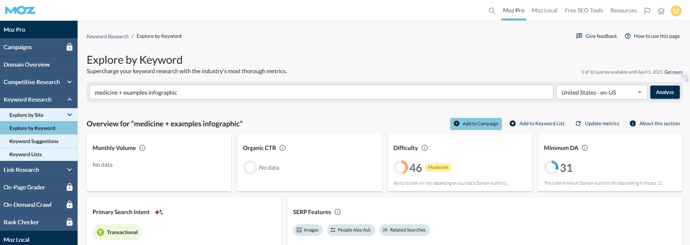This screenshot has height=245, width=690.
Task: Click the Minimum DA info icon
Action: [x=585, y=148]
